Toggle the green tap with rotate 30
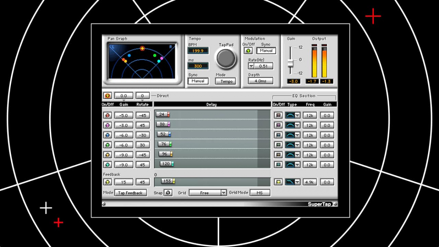This screenshot has height=247, width=439. [x=108, y=145]
